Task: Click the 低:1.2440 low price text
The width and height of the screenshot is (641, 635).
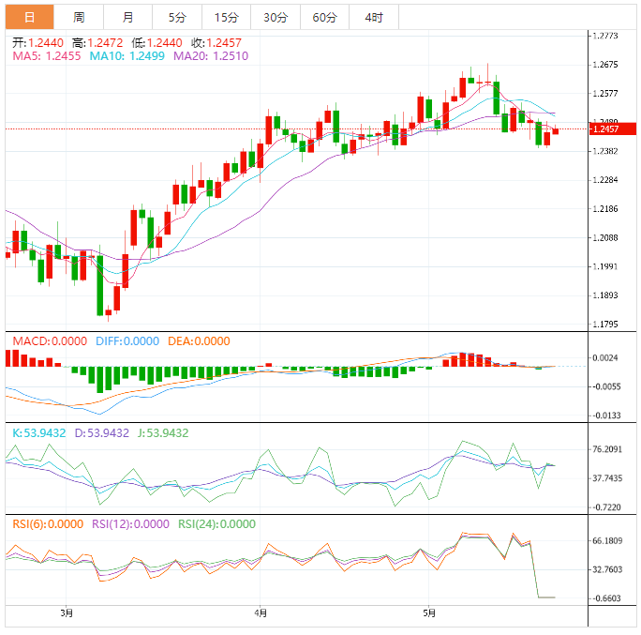Action: [x=157, y=42]
